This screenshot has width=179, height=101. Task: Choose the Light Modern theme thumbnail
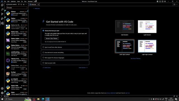pyautogui.click(x=147, y=27)
